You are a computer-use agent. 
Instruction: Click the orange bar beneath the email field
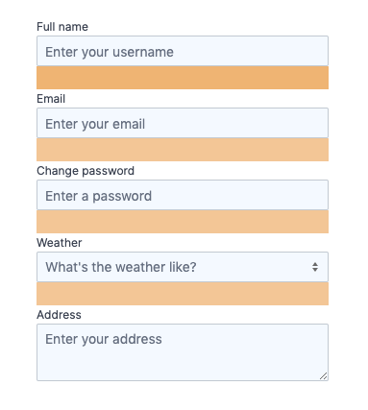coord(183,150)
